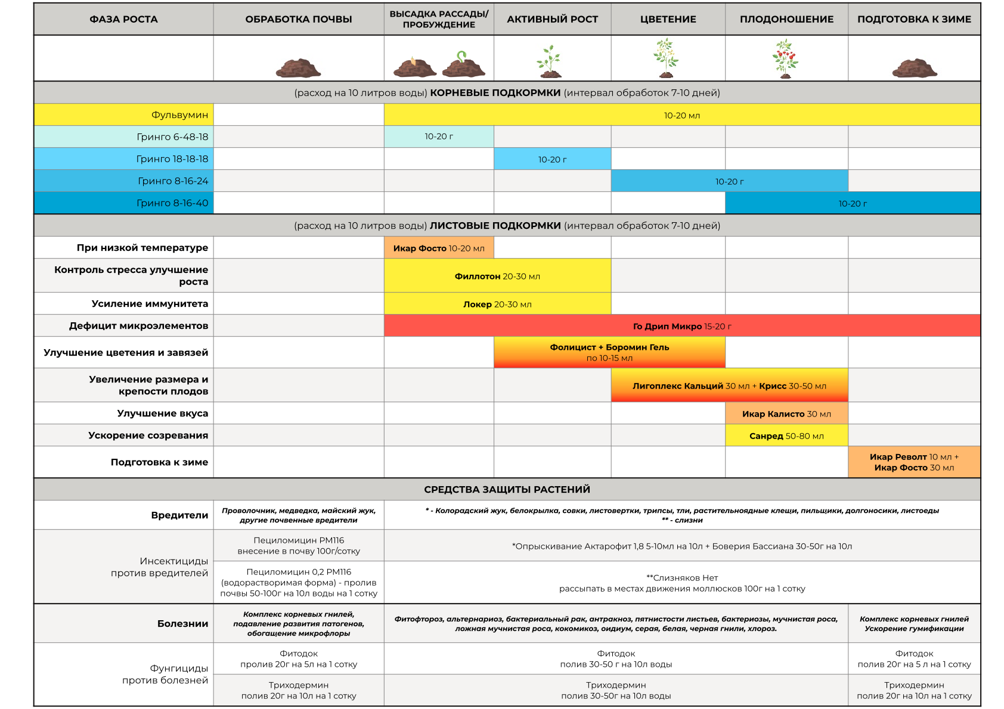The width and height of the screenshot is (1004, 709).
Task: Click the Икар Револт + Икар Фосто cell
Action: click(915, 462)
